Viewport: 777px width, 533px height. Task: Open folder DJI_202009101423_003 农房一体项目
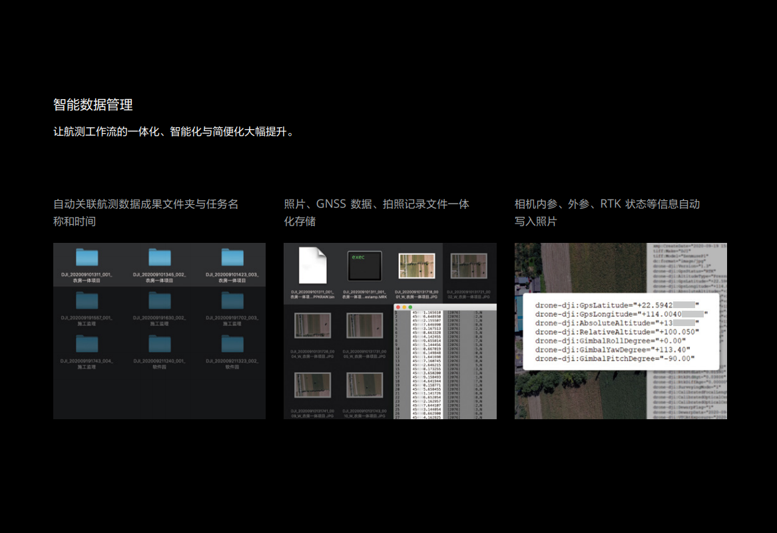point(232,258)
